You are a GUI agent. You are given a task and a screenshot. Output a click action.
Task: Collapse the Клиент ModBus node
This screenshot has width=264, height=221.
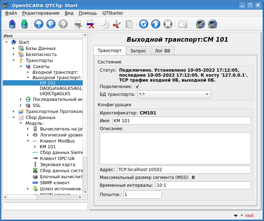[28, 141]
